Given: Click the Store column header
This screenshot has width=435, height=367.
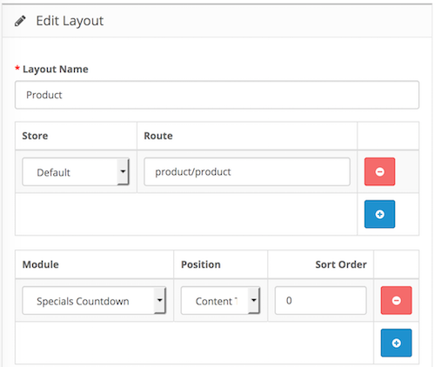Looking at the screenshot, I should tap(35, 136).
